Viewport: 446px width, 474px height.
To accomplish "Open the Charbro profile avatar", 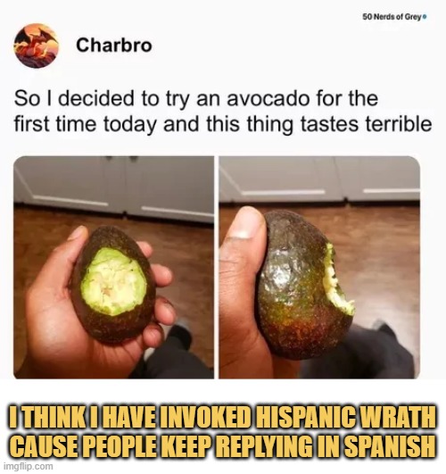I will (37, 46).
